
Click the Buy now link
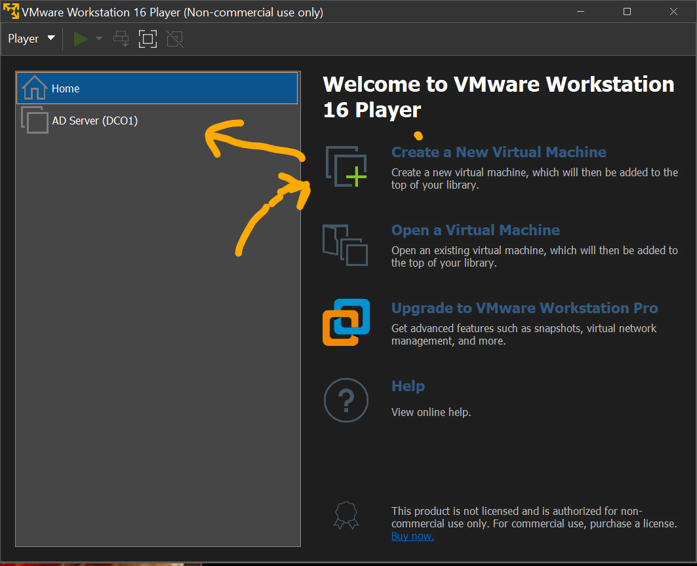point(412,537)
